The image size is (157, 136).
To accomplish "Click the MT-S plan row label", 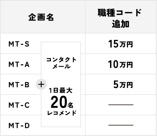I will pos(19,44).
